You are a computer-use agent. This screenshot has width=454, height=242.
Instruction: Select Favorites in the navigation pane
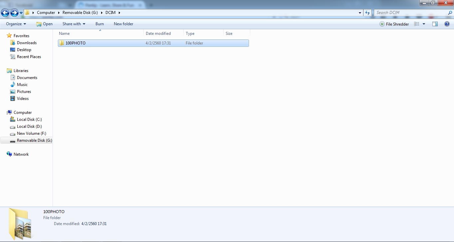pos(21,36)
